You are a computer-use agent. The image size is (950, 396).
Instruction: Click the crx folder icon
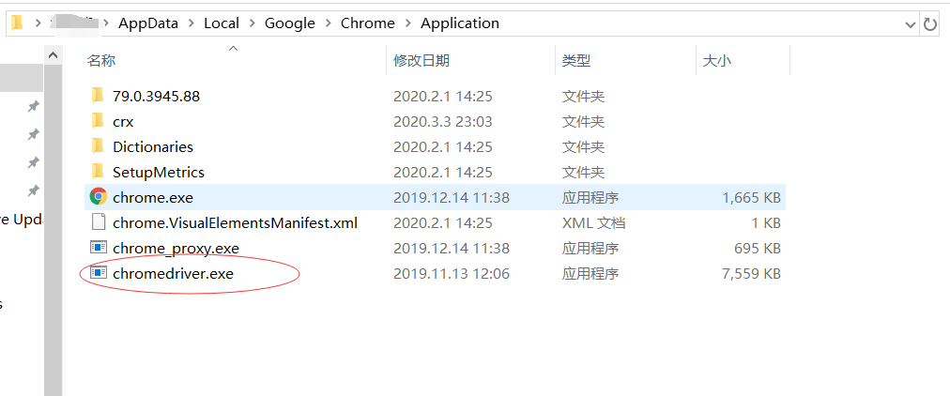point(99,121)
